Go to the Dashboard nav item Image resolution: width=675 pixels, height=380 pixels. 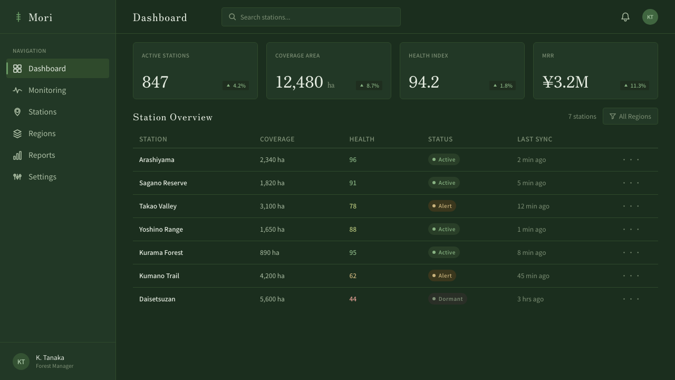pyautogui.click(x=57, y=69)
